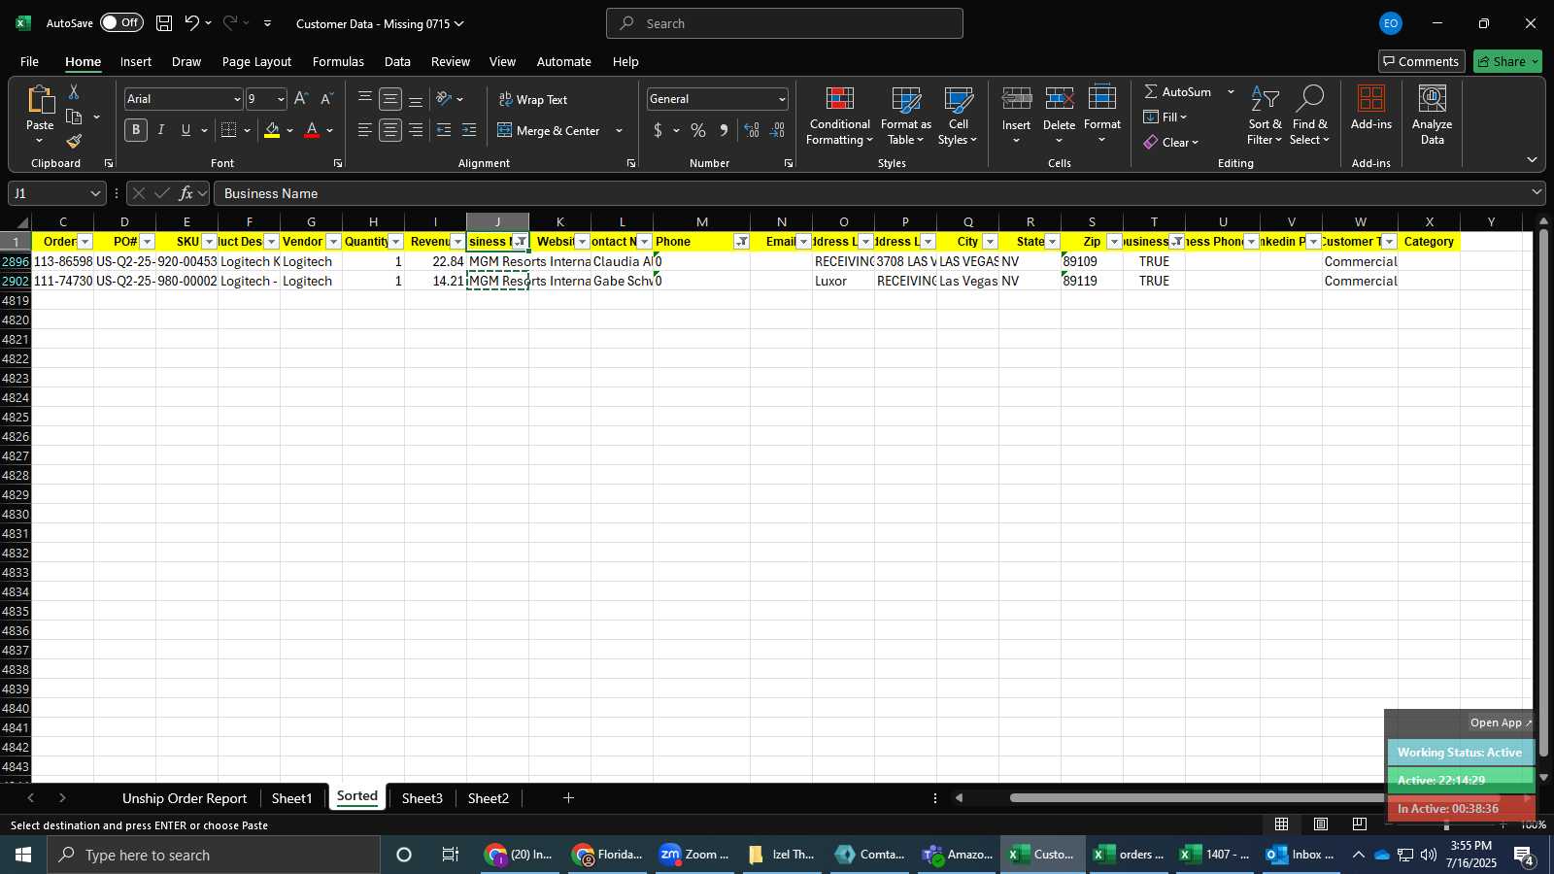
Task: Click the Paste clipboard icon
Action: (40, 99)
